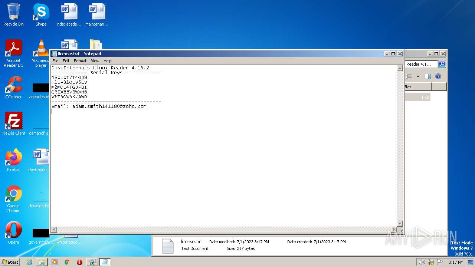This screenshot has height=267, width=475.
Task: Maximize the Explorer window behind Notepad
Action: [436, 54]
